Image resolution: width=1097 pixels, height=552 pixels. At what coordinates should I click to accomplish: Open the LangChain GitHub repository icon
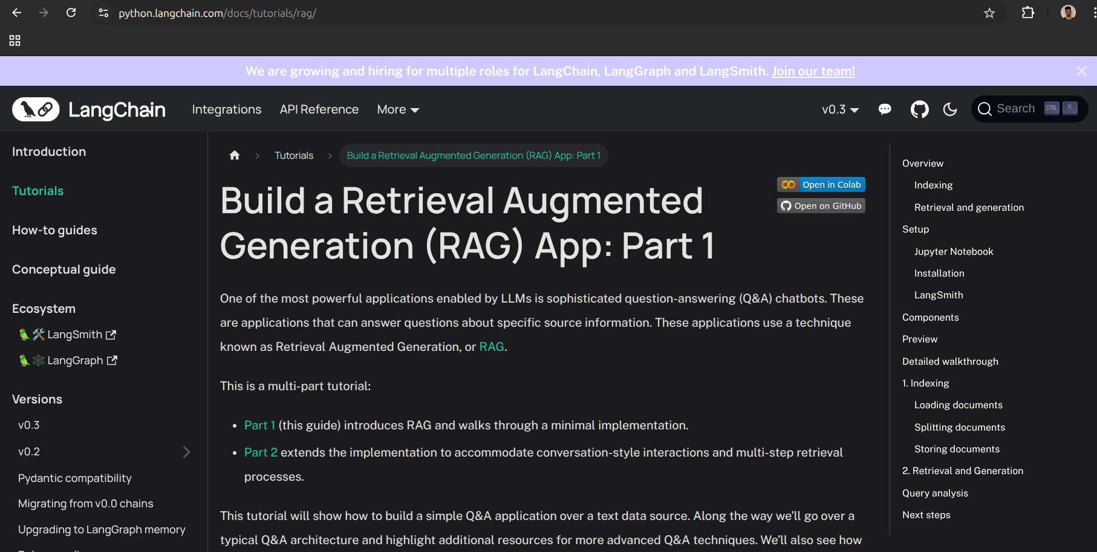click(920, 109)
